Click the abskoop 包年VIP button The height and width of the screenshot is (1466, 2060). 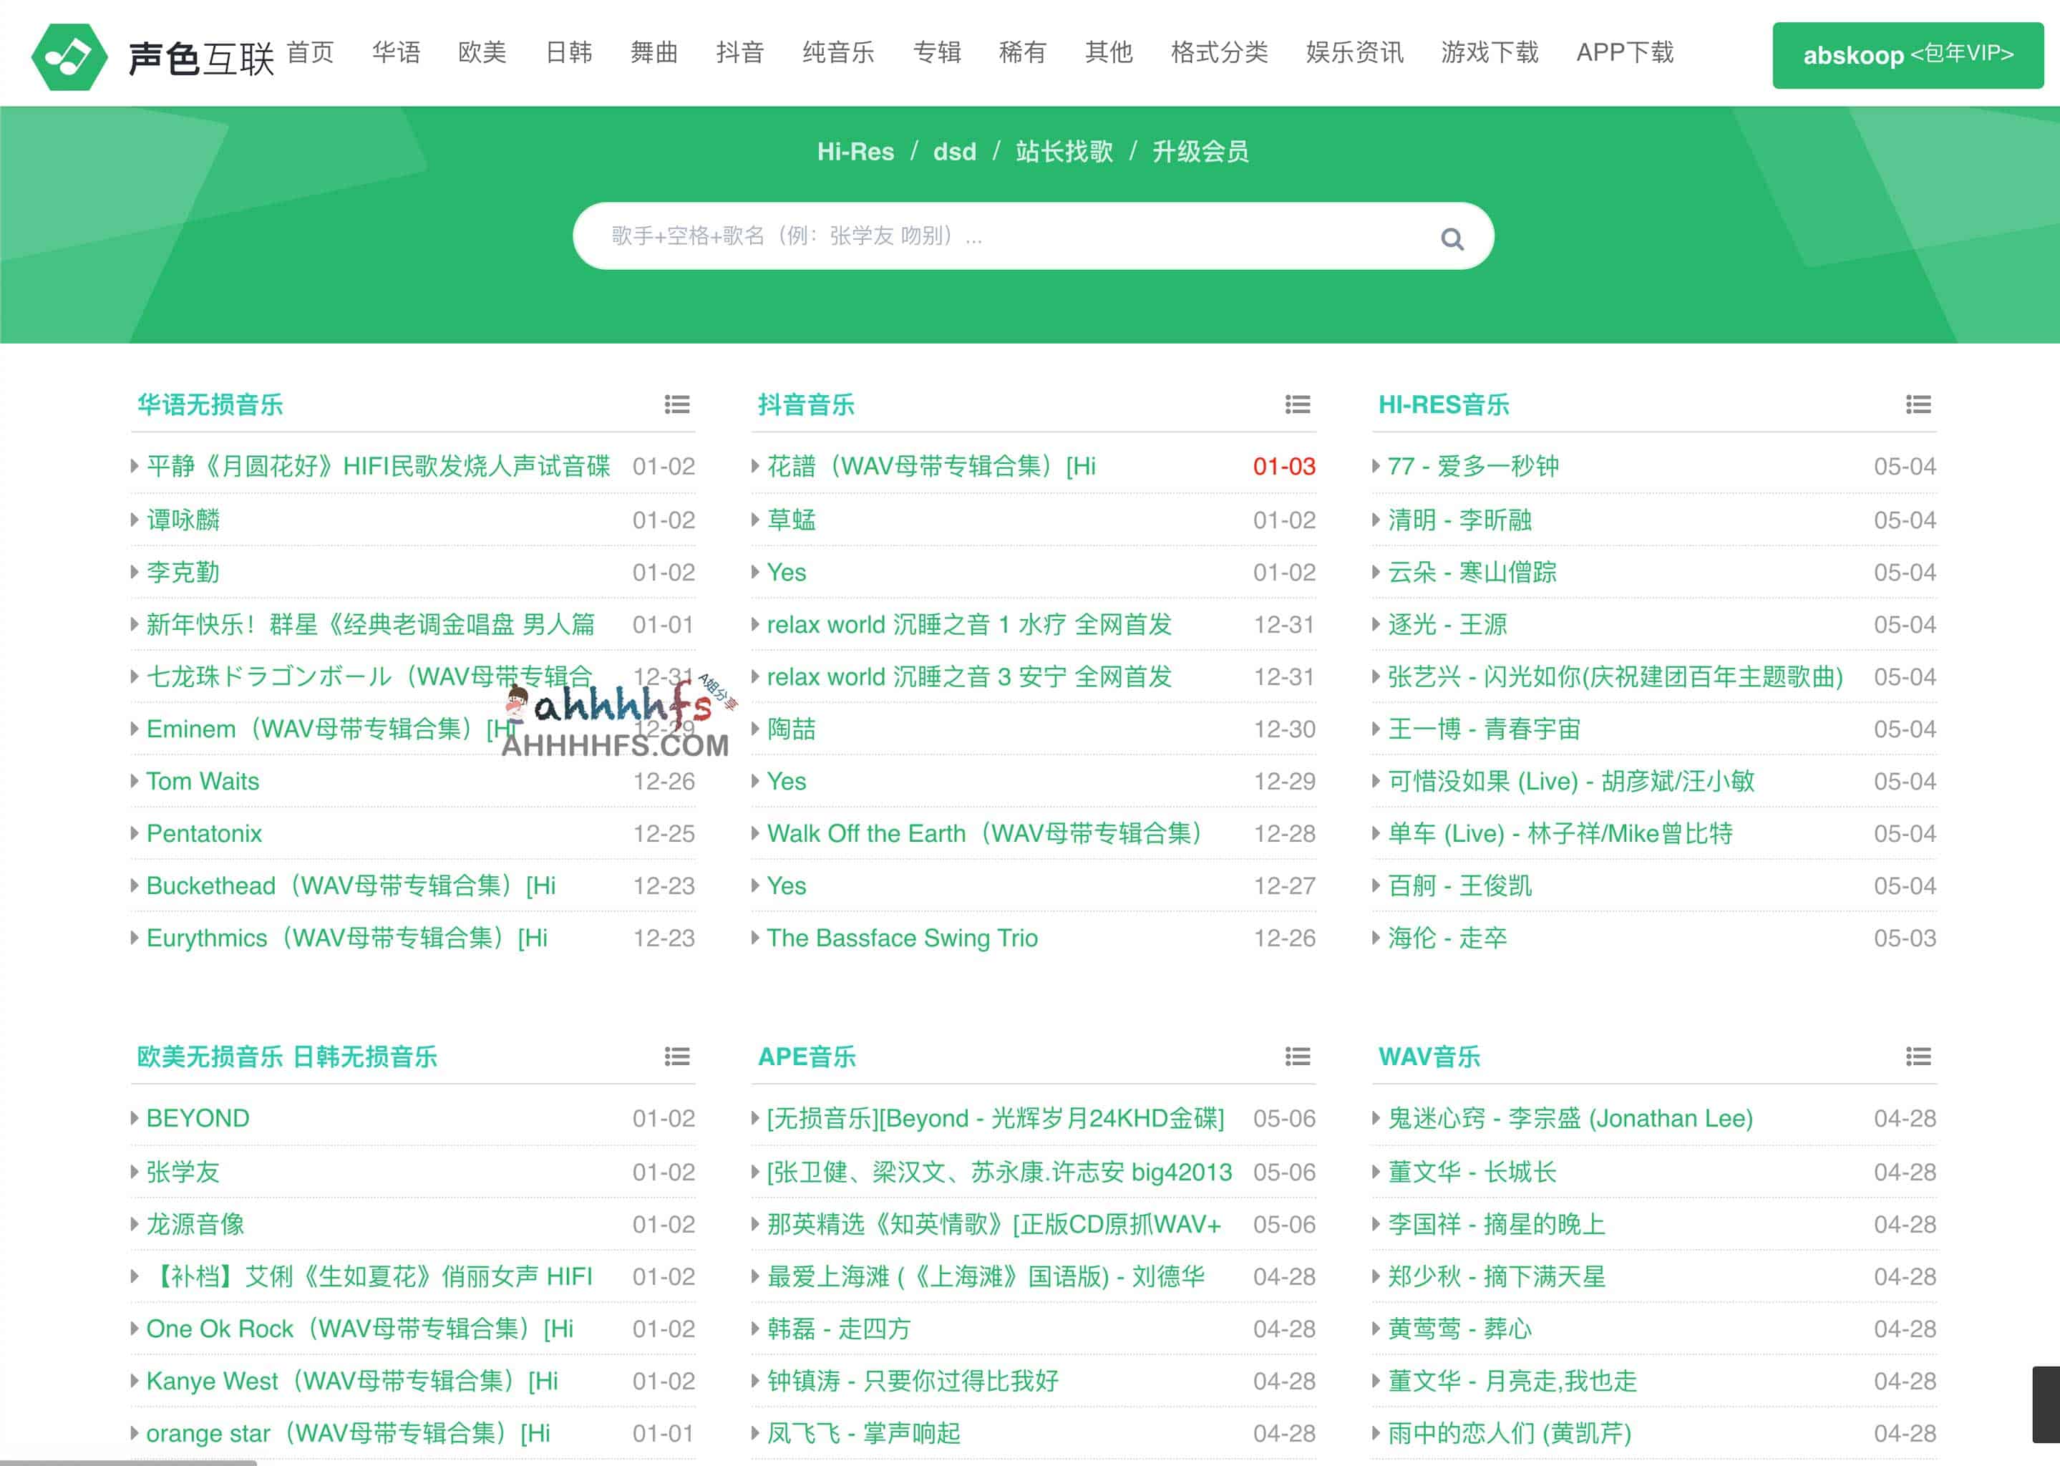pyautogui.click(x=1907, y=56)
